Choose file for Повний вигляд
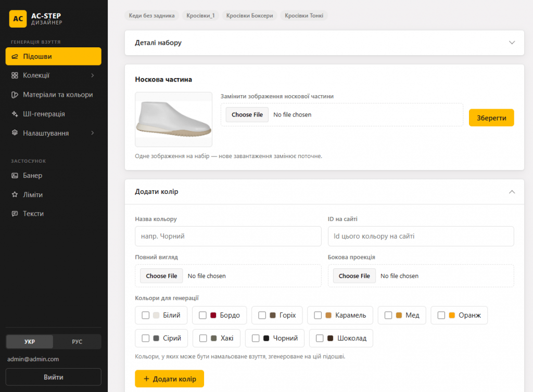The image size is (533, 392). tap(161, 276)
